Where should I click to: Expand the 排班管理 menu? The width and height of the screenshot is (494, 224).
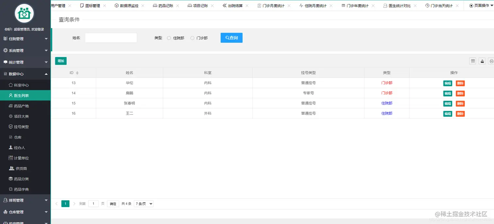[25, 200]
